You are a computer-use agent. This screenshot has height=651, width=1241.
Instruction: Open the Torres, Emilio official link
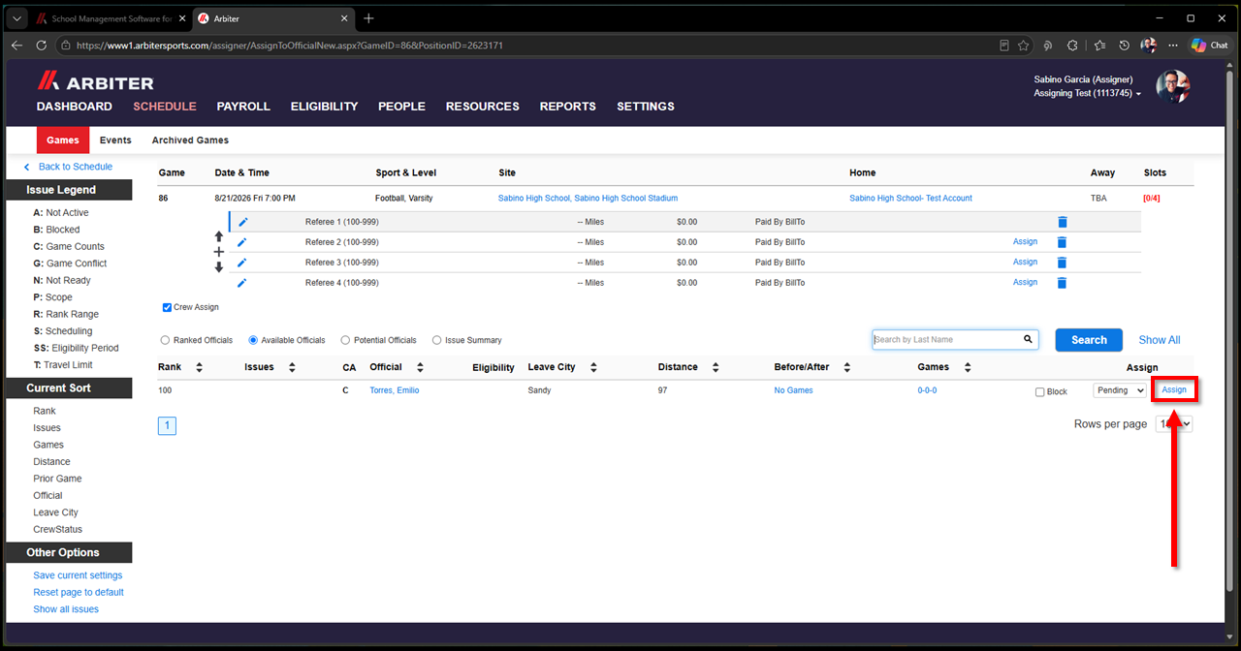click(x=395, y=390)
